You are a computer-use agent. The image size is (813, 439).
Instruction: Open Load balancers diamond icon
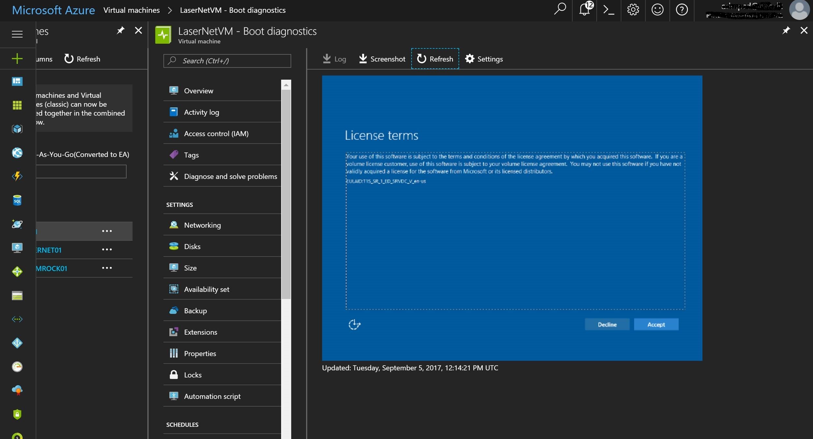17,272
